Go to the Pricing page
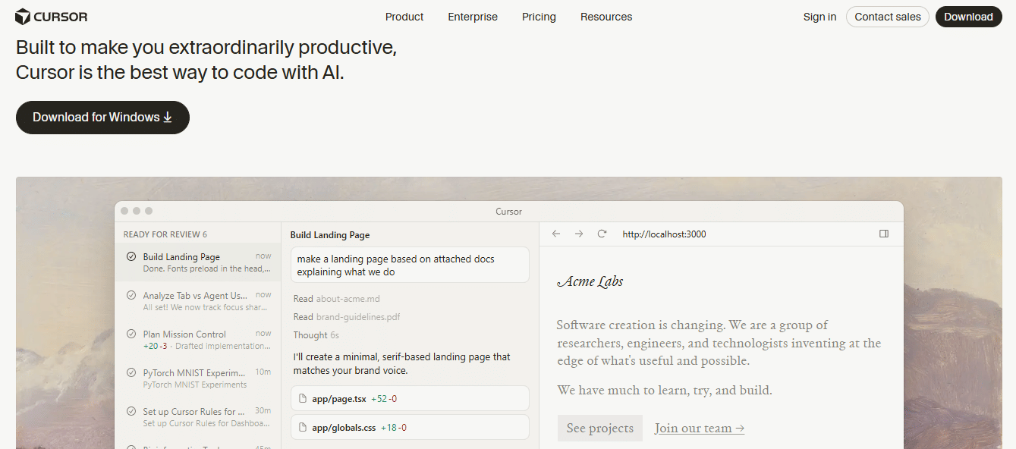Viewport: 1016px width, 449px height. (539, 17)
